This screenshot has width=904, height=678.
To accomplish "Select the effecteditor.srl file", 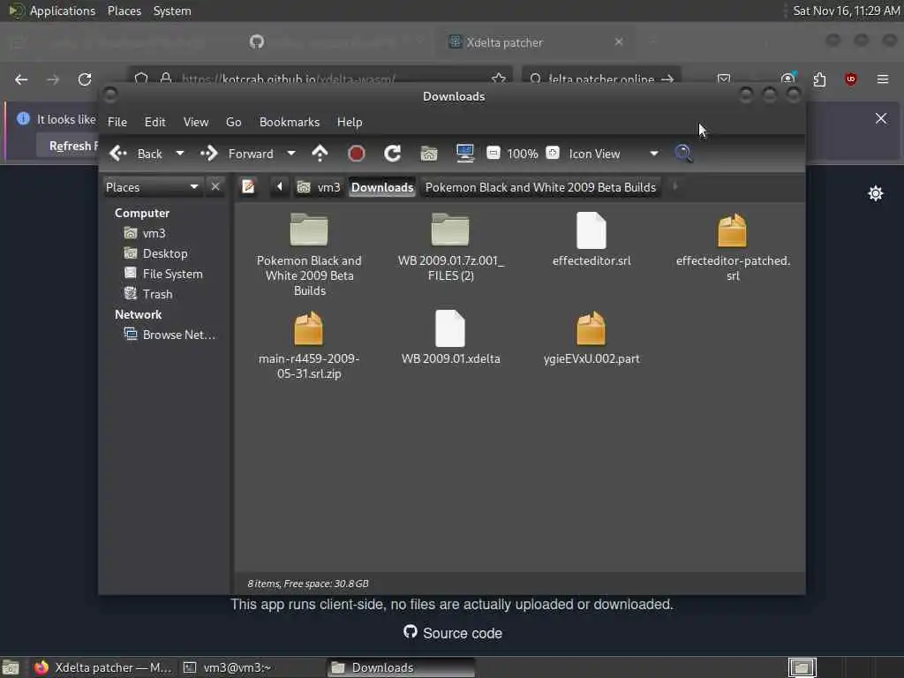I will [591, 239].
